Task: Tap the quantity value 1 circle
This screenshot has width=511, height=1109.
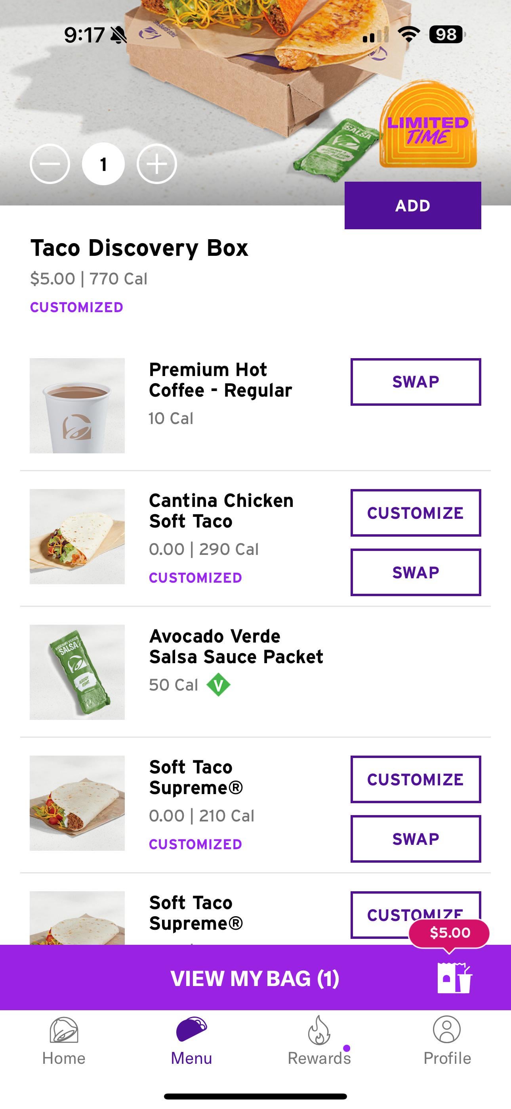Action: tap(103, 164)
